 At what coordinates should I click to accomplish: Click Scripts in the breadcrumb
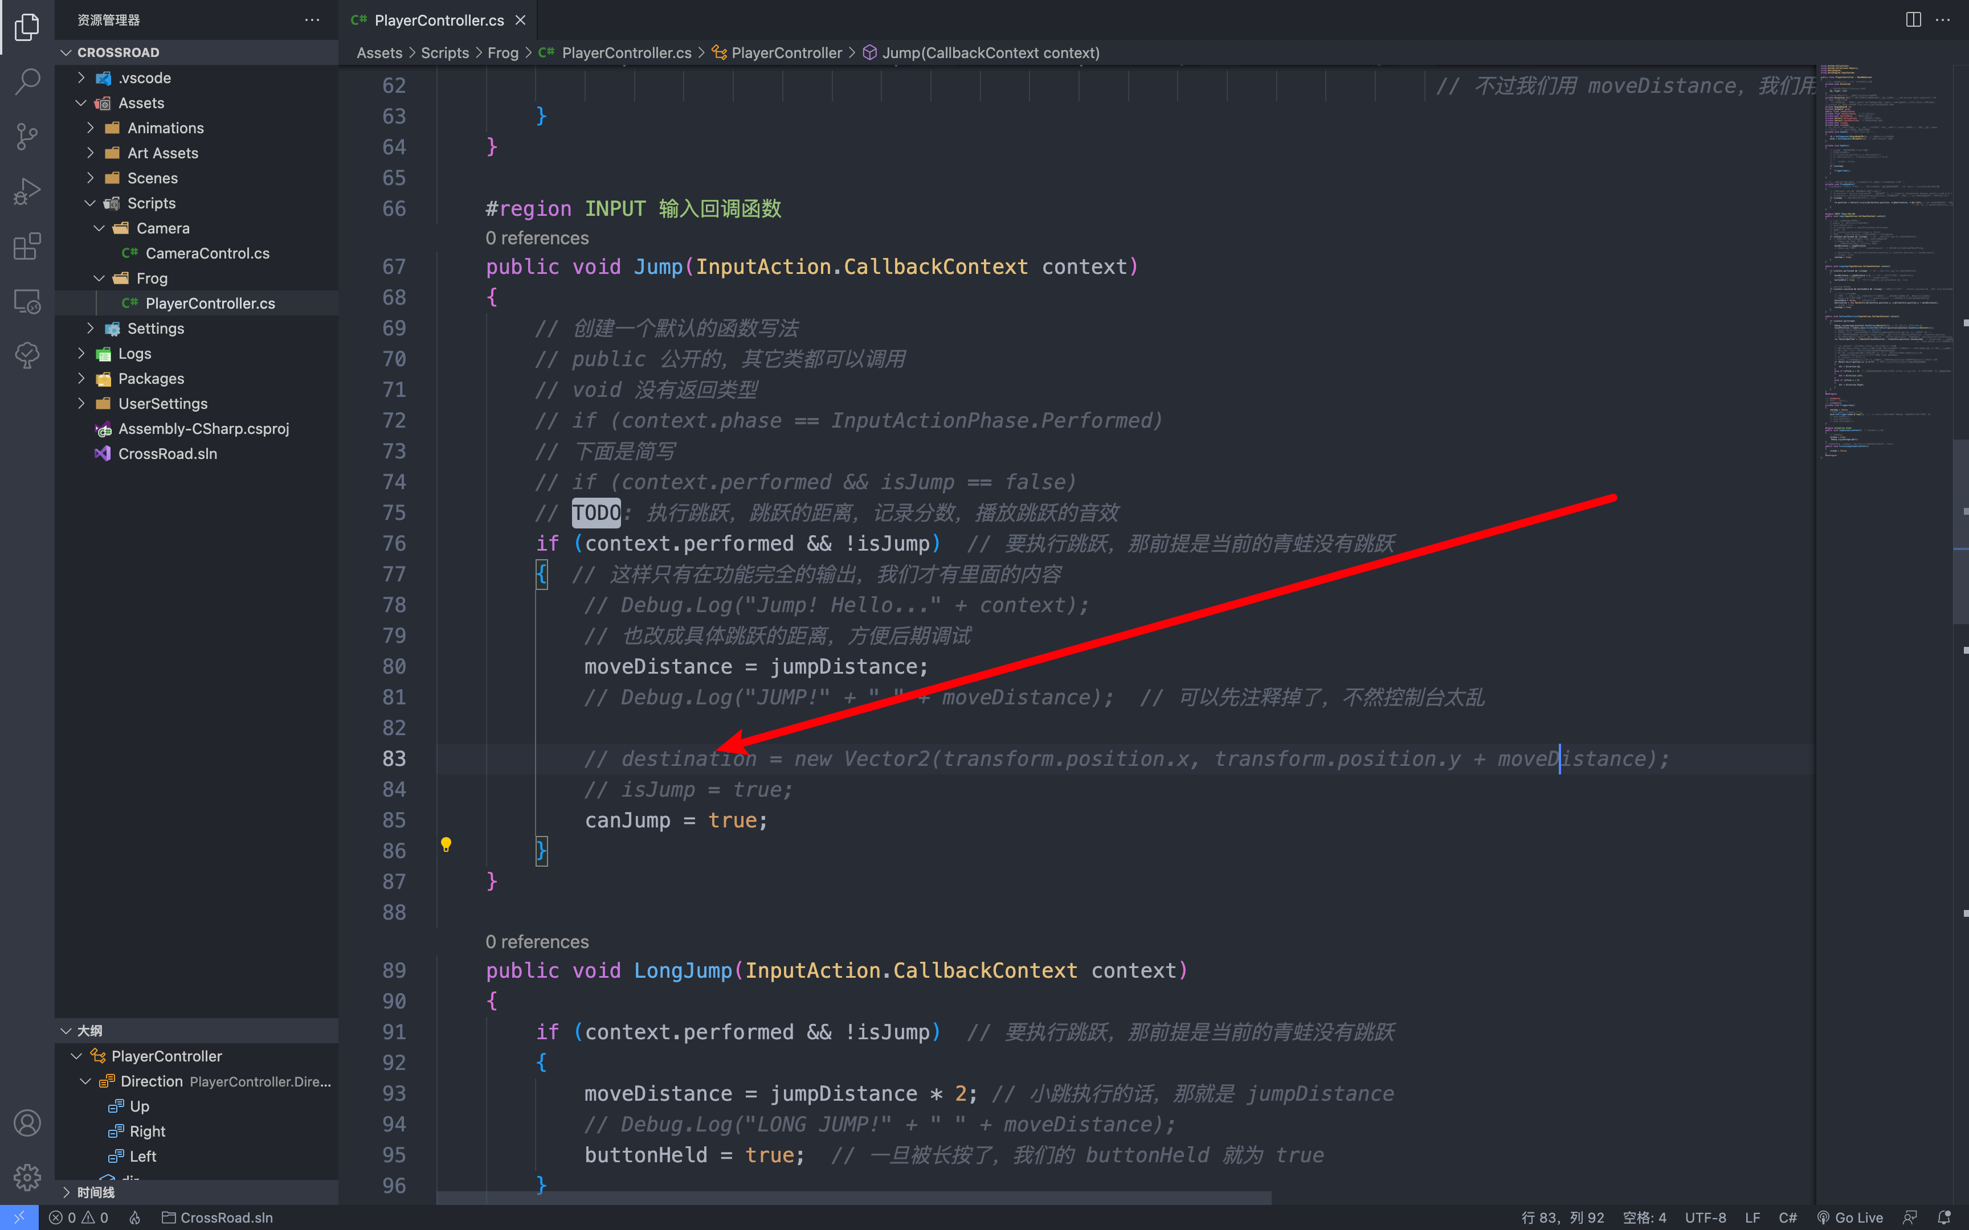[444, 53]
